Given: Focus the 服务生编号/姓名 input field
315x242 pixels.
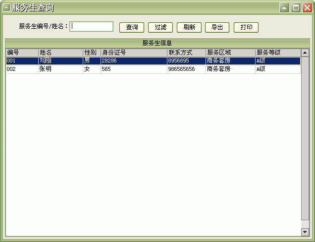Looking at the screenshot, I should coord(92,27).
